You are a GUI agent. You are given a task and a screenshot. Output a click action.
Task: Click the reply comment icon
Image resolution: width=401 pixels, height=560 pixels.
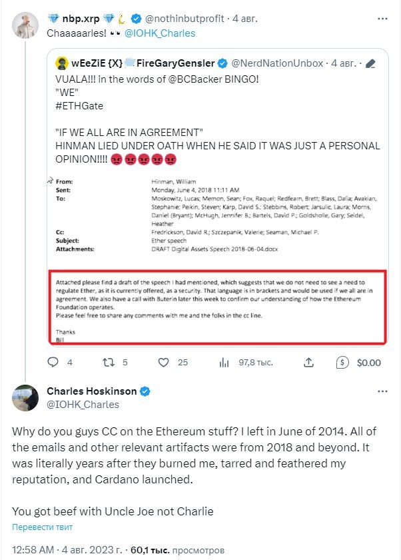coord(53,363)
